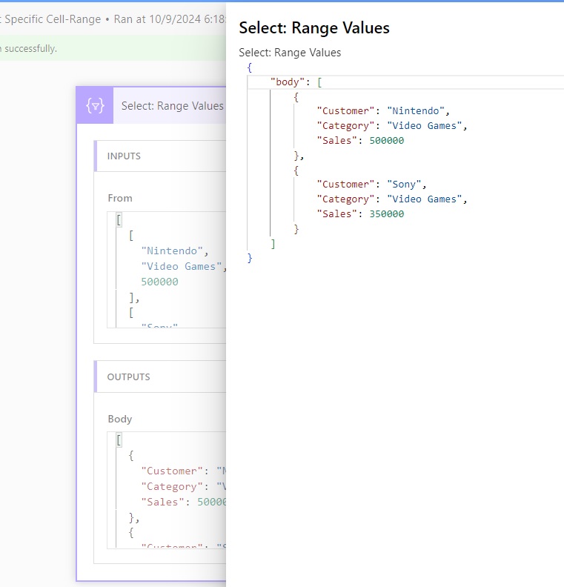This screenshot has width=564, height=587.
Task: Click the 350000 sales value in the panel
Action: click(x=386, y=213)
